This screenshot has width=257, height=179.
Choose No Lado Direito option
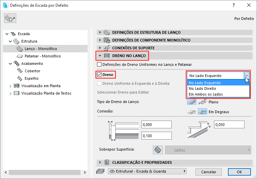coord(218,88)
